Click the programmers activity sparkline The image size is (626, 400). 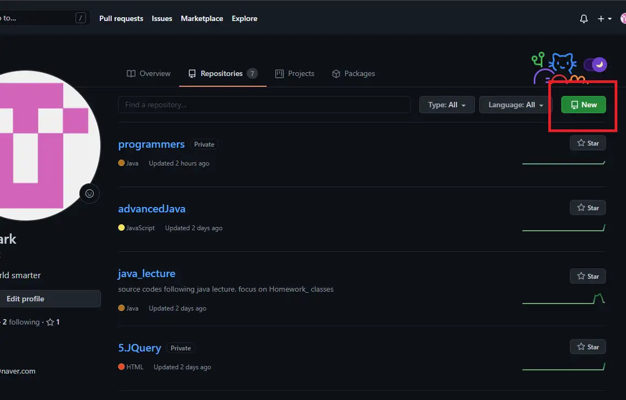[564, 162]
